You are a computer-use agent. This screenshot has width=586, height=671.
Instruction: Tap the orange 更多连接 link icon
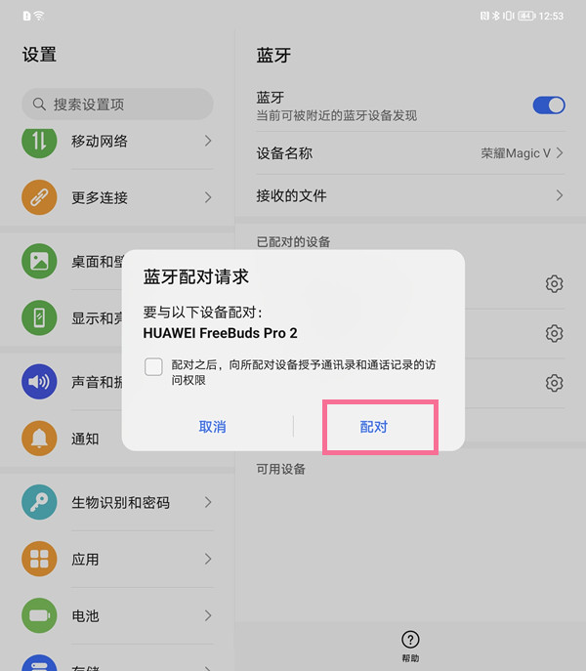point(39,197)
